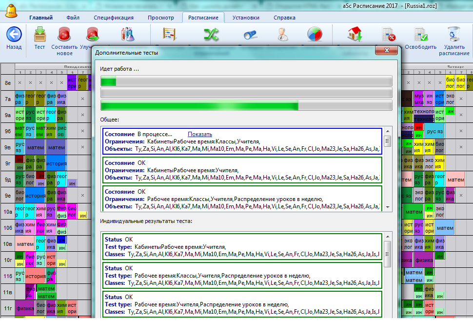Open the Файл menu tab

point(73,18)
